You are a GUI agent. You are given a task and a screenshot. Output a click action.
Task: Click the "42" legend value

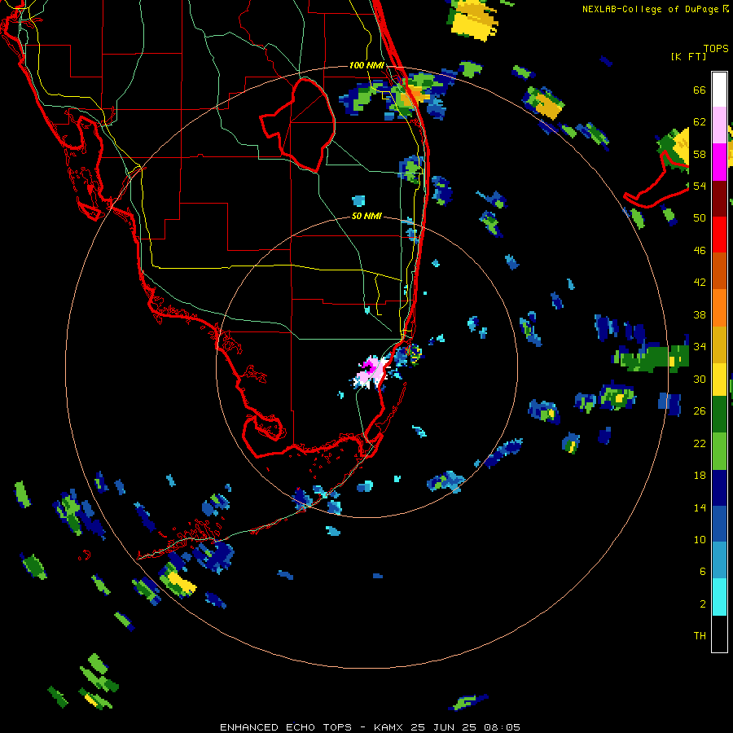click(700, 283)
